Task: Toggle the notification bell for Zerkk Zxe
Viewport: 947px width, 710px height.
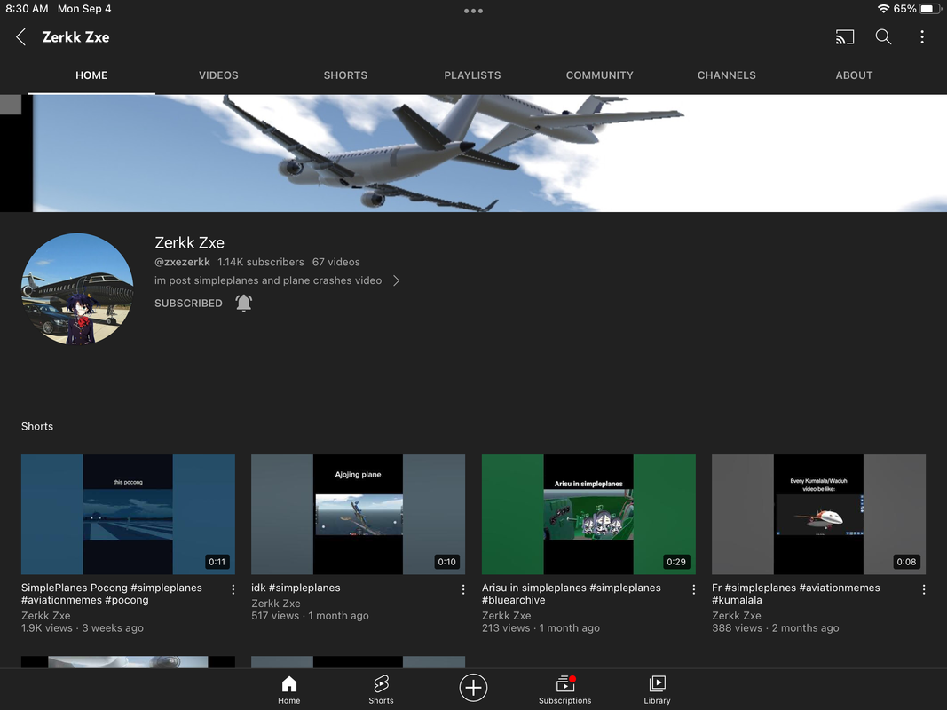Action: coord(243,303)
